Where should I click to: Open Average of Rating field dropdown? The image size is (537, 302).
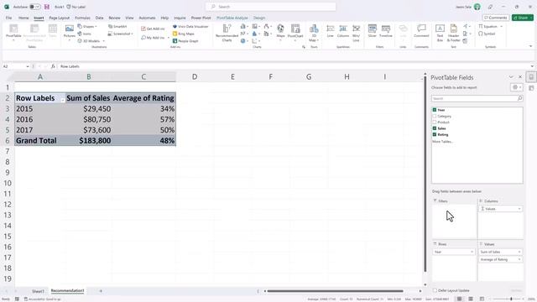519,259
